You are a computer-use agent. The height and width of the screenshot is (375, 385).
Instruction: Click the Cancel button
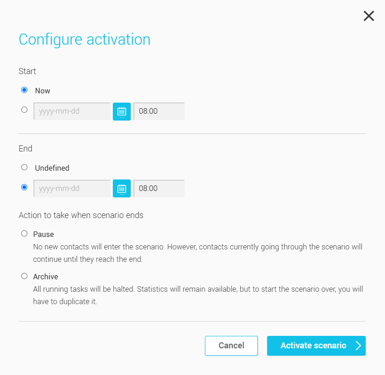(231, 346)
